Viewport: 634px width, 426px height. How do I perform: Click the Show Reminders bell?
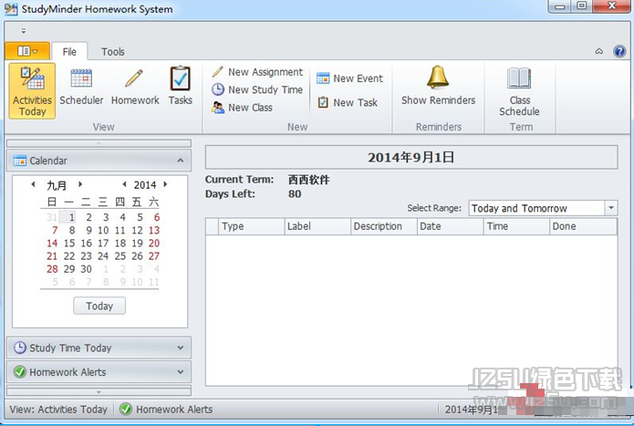pos(438,86)
